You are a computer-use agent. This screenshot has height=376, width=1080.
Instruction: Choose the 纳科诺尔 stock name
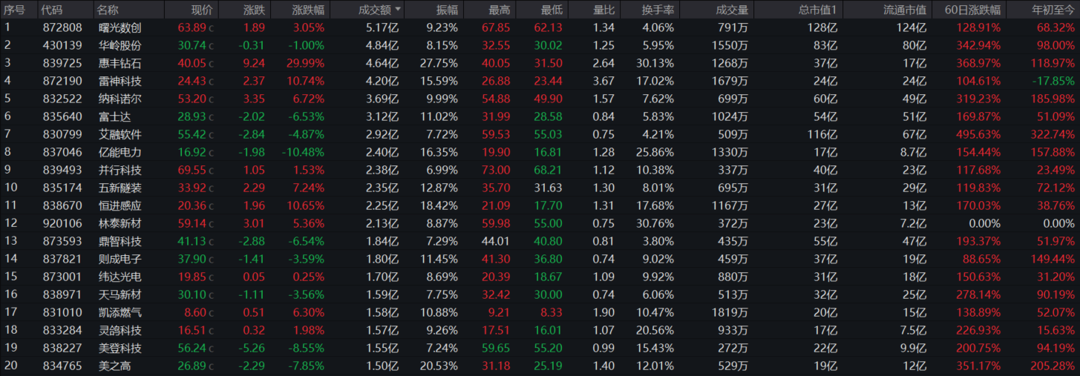tap(120, 99)
